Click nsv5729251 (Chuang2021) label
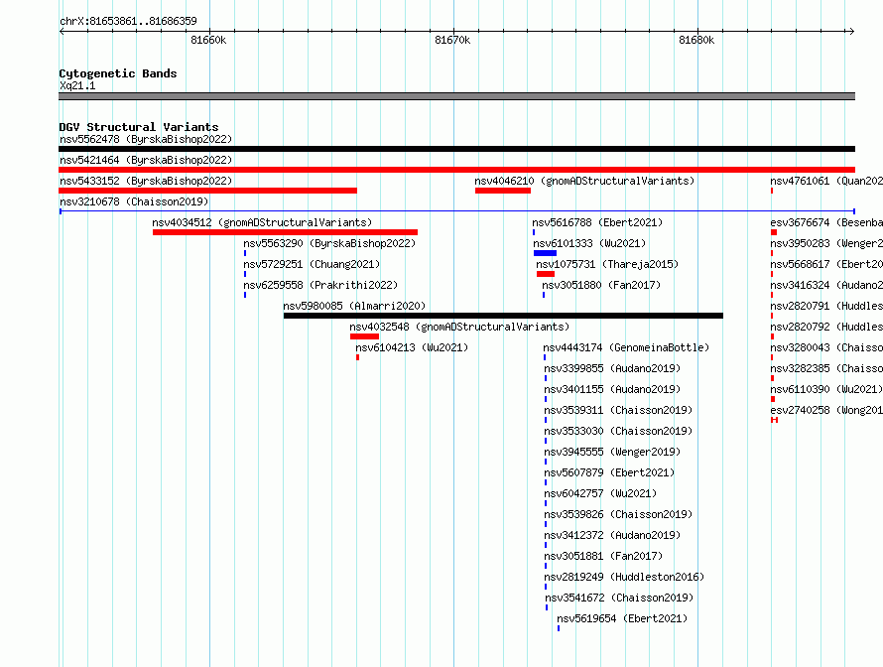Viewport: 883px width, 667px height. coord(312,264)
